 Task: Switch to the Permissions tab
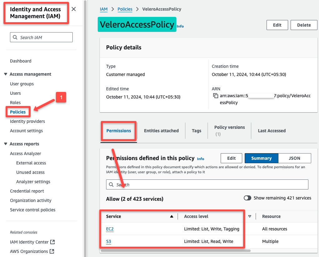pyautogui.click(x=119, y=131)
